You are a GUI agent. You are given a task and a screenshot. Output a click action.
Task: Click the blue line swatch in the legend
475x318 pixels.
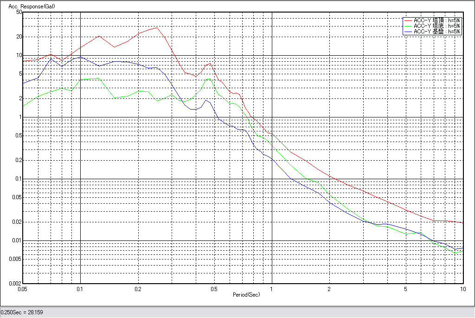pos(408,32)
